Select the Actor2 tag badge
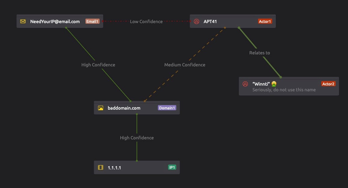The height and width of the screenshot is (188, 348). point(328,84)
